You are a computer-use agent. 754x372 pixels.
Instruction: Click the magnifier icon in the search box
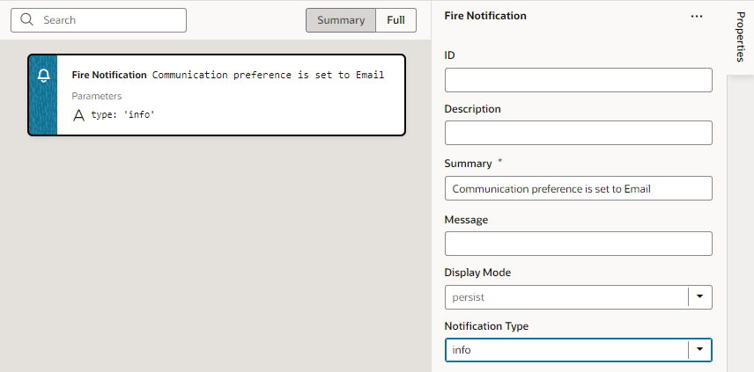pos(27,19)
